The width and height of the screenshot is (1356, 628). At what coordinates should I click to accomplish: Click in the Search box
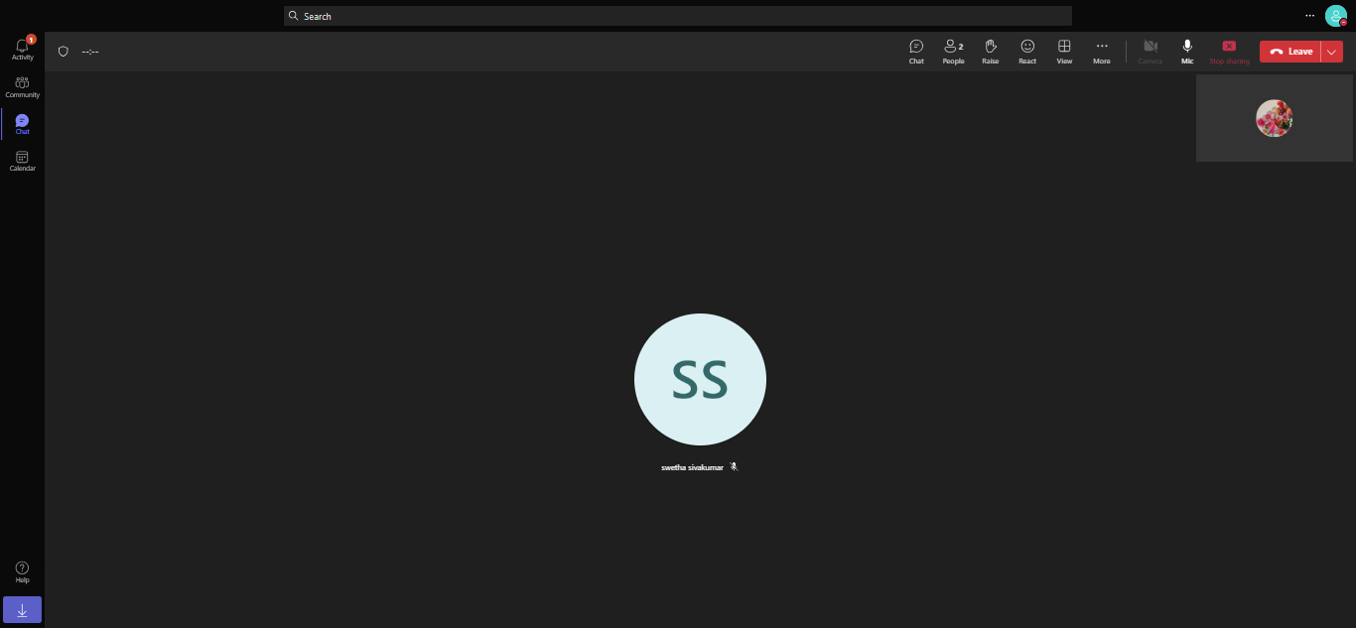tap(678, 16)
